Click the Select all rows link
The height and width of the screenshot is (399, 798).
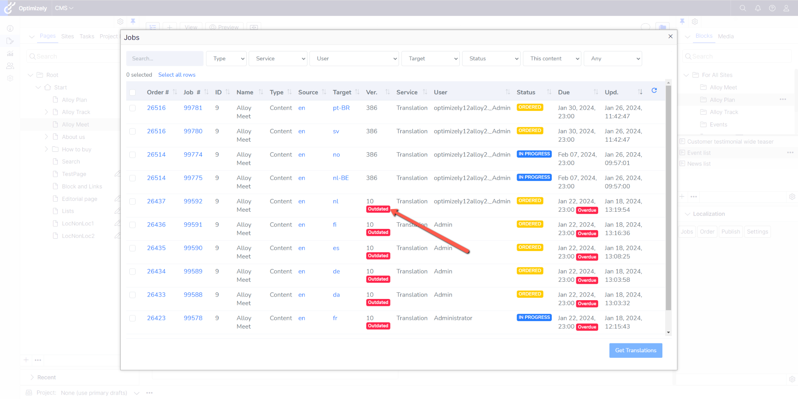(x=177, y=75)
